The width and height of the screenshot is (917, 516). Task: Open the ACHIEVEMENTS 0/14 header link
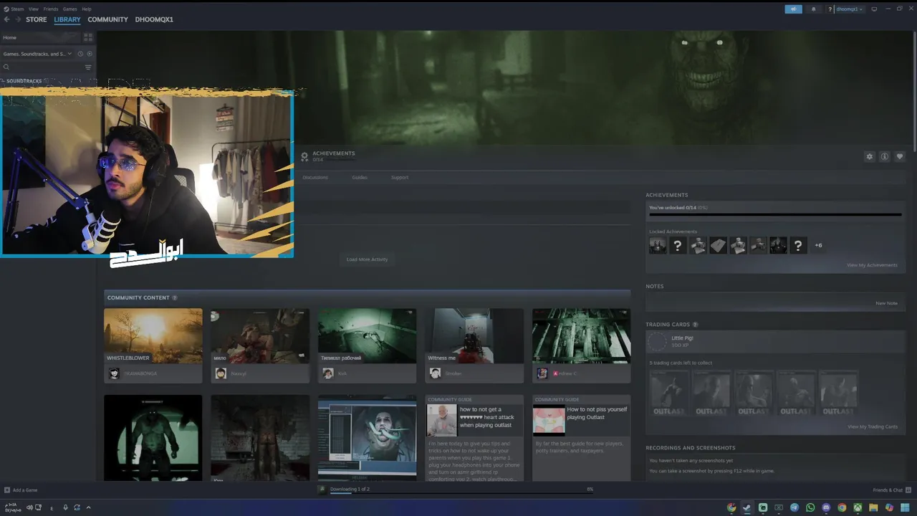coord(327,156)
